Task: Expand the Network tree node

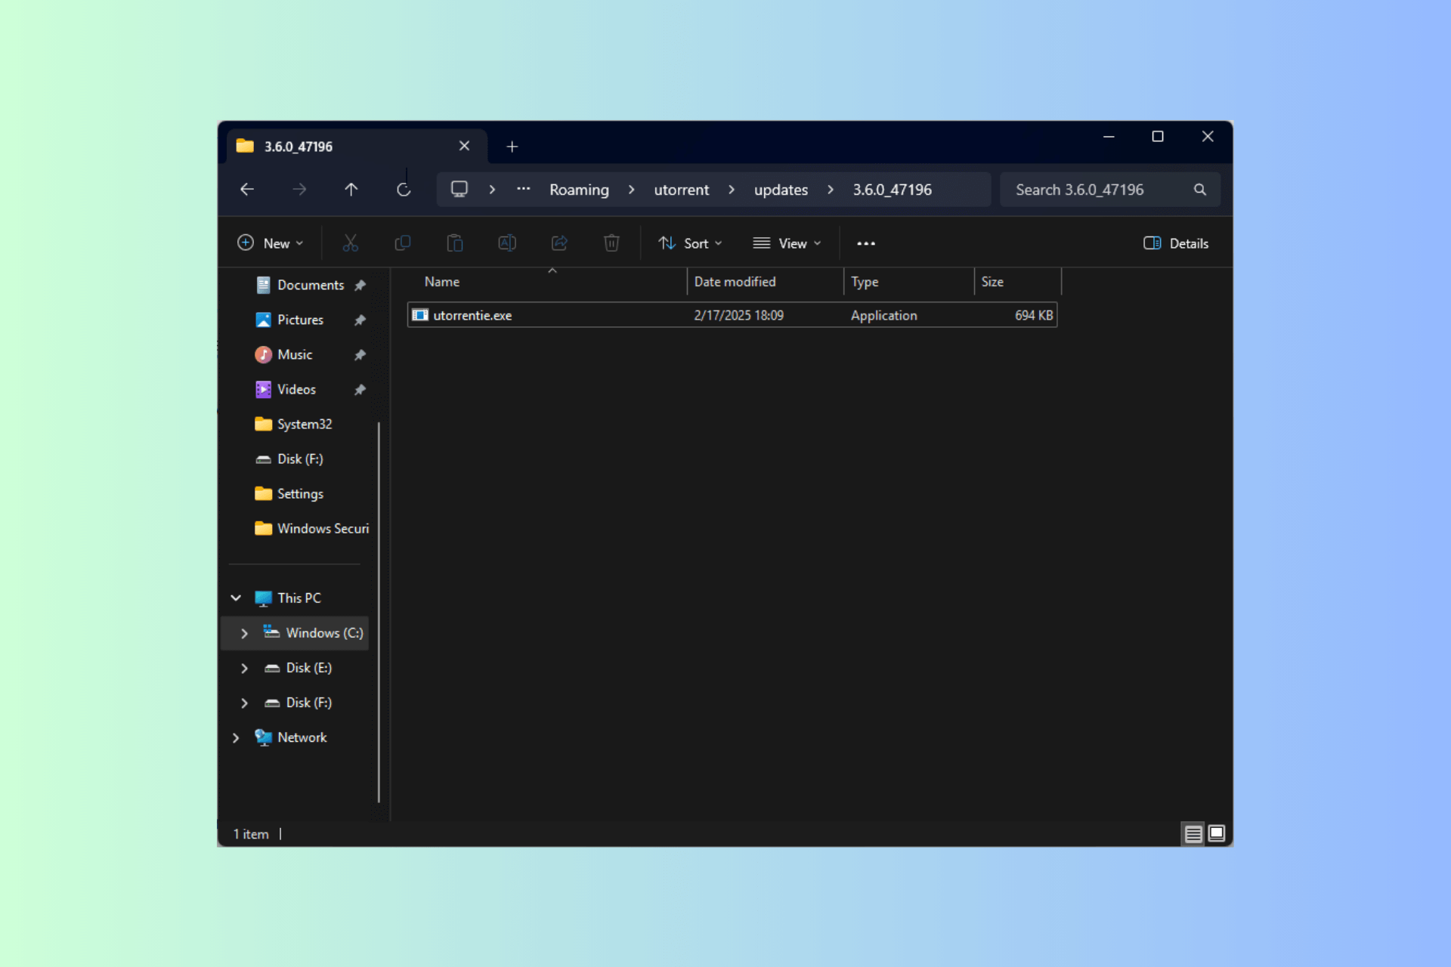Action: pyautogui.click(x=236, y=737)
